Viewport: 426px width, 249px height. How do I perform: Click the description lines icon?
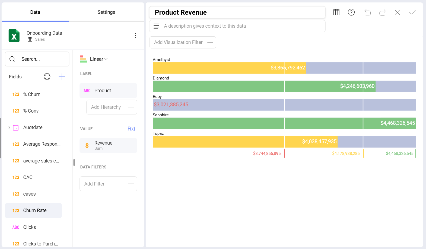point(156,26)
